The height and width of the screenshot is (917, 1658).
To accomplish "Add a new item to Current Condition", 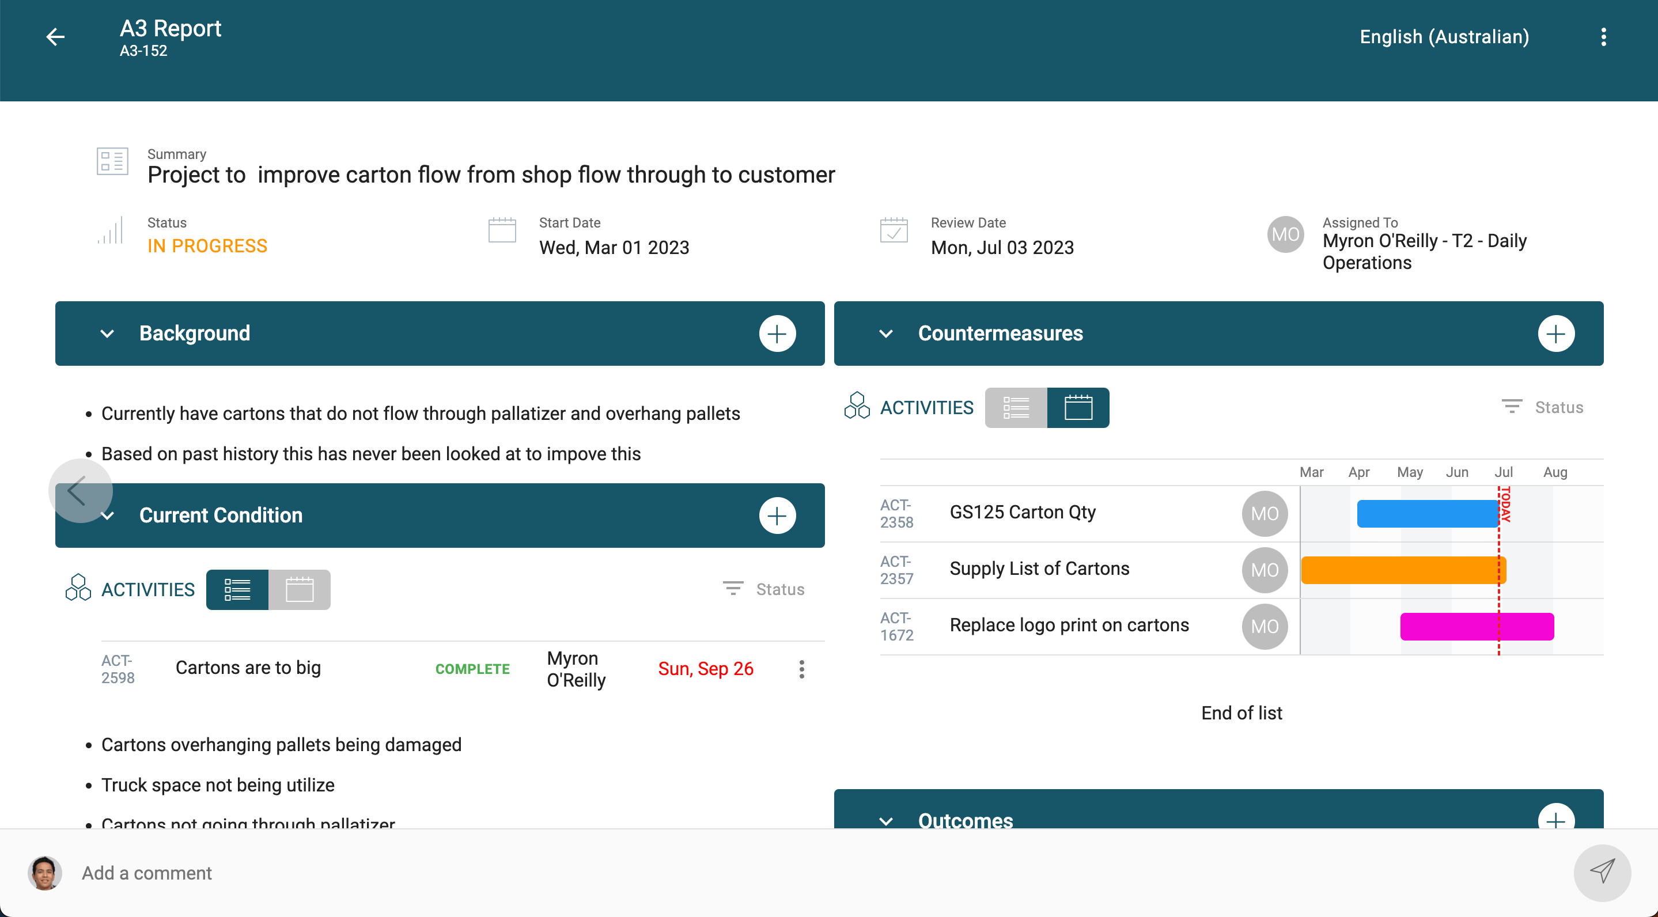I will (777, 515).
